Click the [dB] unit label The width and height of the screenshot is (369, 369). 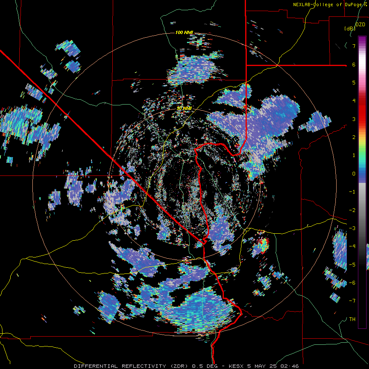click(x=350, y=29)
